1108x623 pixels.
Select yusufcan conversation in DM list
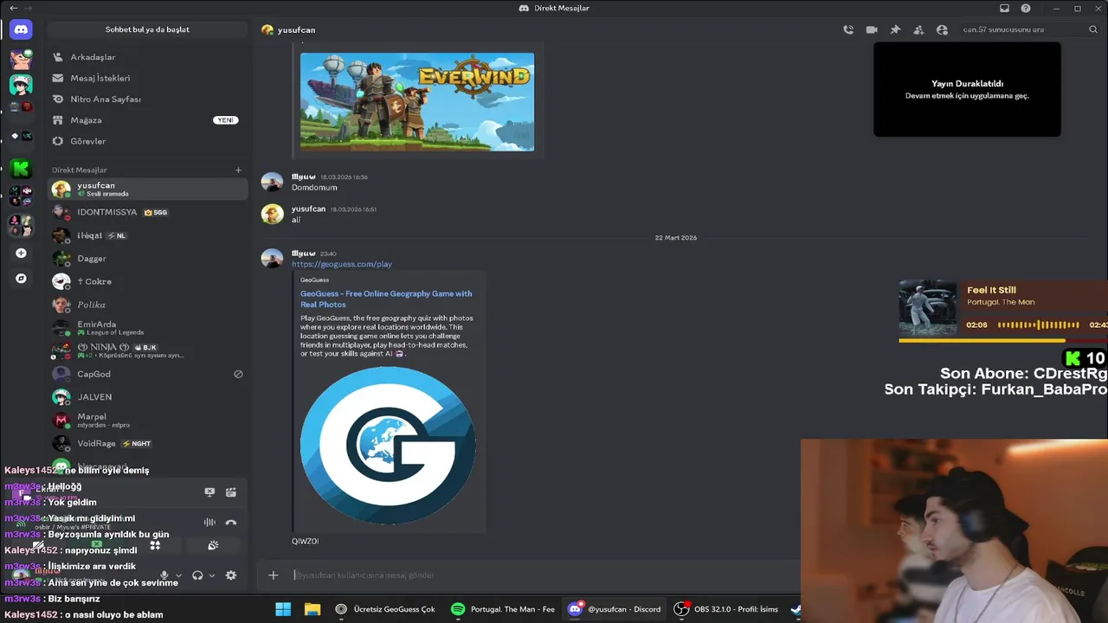point(147,189)
